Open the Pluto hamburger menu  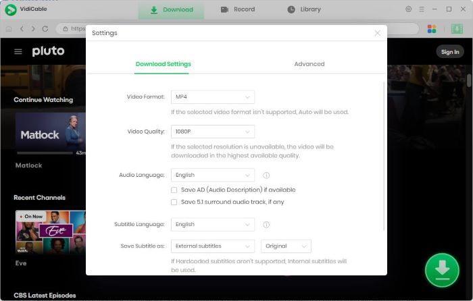tap(18, 52)
